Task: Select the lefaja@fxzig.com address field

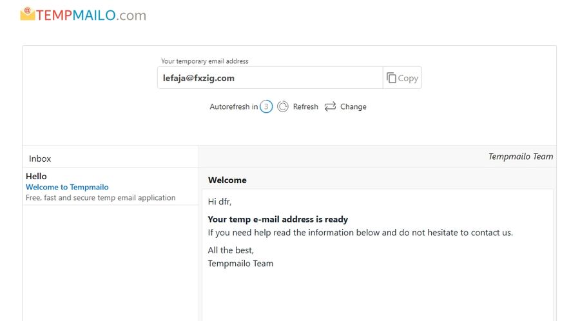Action: click(x=270, y=77)
